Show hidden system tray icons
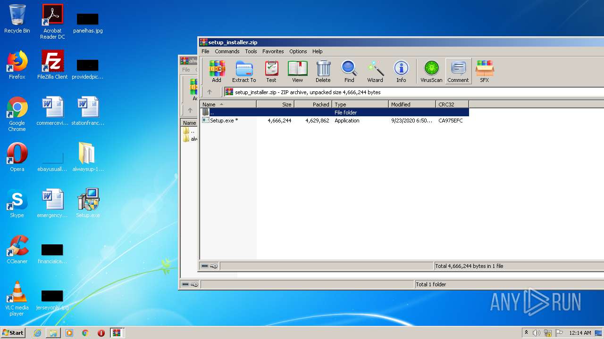 tap(526, 333)
